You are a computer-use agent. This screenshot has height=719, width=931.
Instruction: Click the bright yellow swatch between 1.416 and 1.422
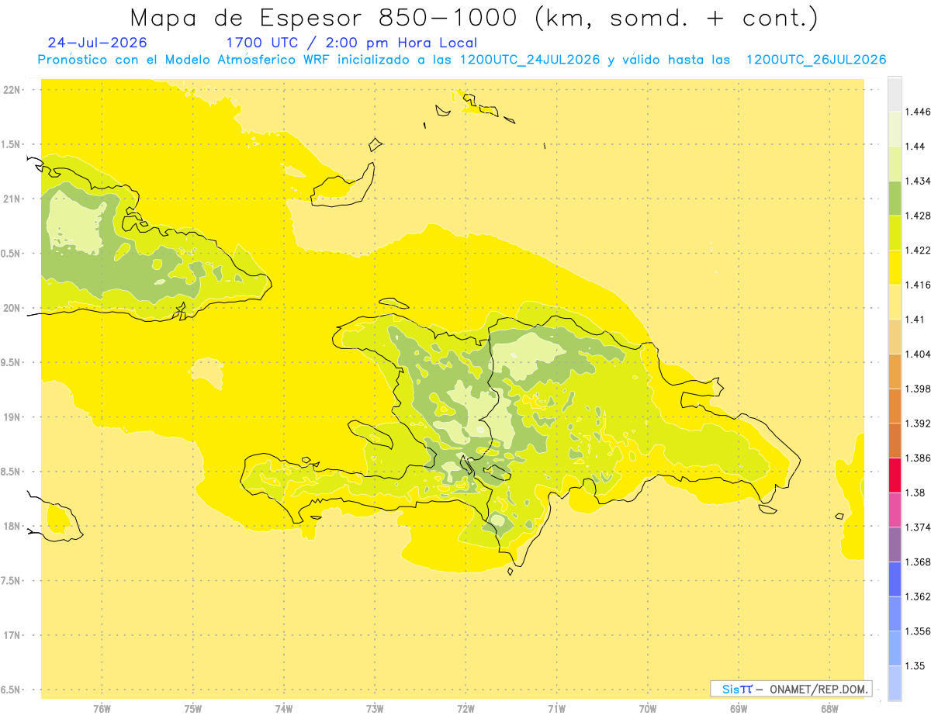pyautogui.click(x=895, y=268)
